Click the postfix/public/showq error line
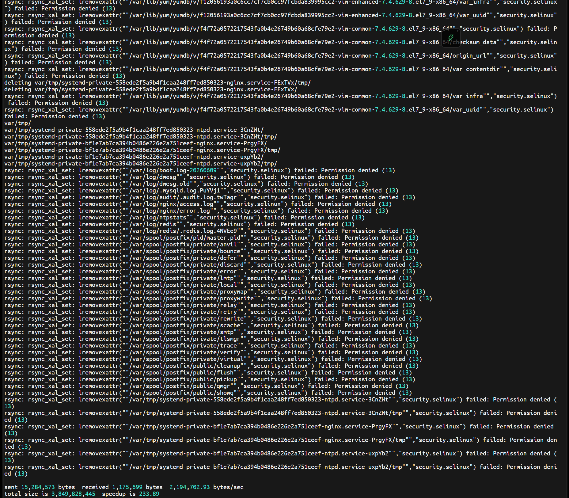This screenshot has width=569, height=498. click(x=208, y=393)
